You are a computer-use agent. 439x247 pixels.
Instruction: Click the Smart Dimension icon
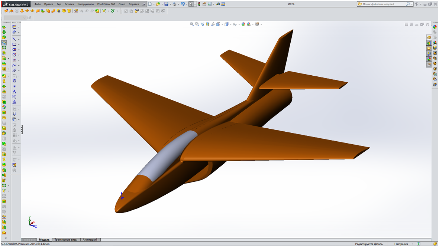coord(14,32)
